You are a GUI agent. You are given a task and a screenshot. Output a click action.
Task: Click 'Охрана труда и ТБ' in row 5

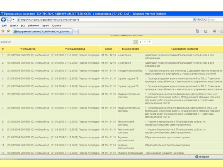(x=128, y=86)
